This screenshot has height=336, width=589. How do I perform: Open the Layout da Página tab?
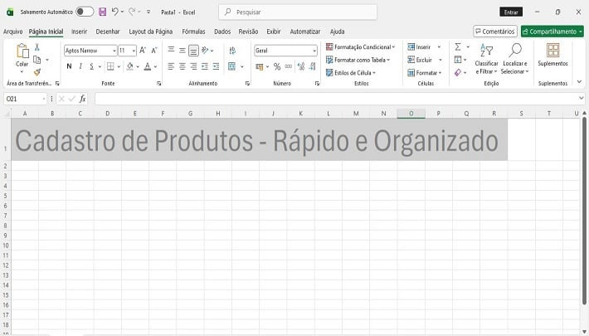click(151, 32)
